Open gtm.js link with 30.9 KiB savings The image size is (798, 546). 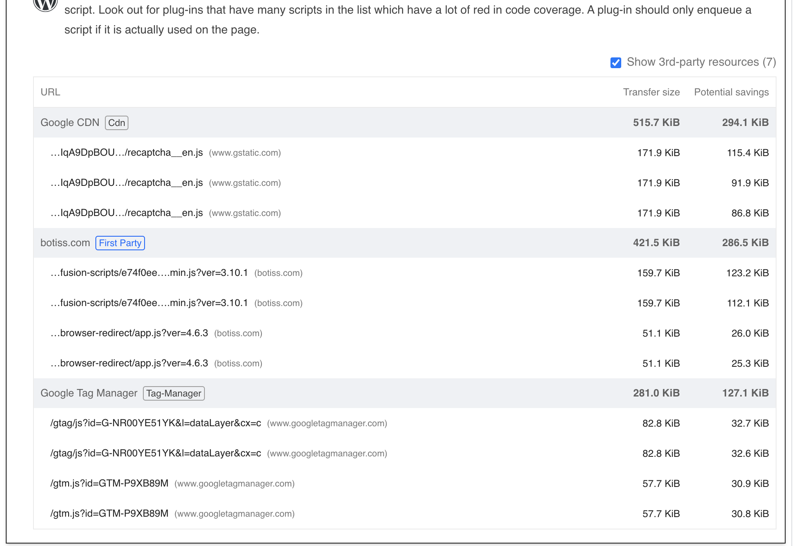[x=109, y=484]
